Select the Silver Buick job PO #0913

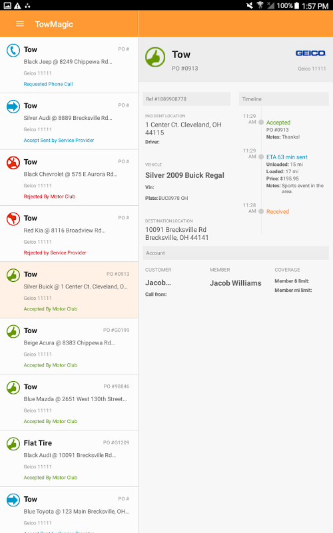(69, 290)
